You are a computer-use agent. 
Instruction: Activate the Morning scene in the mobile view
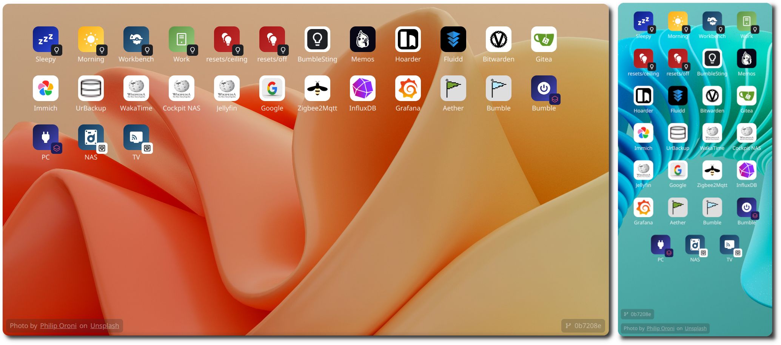678,21
